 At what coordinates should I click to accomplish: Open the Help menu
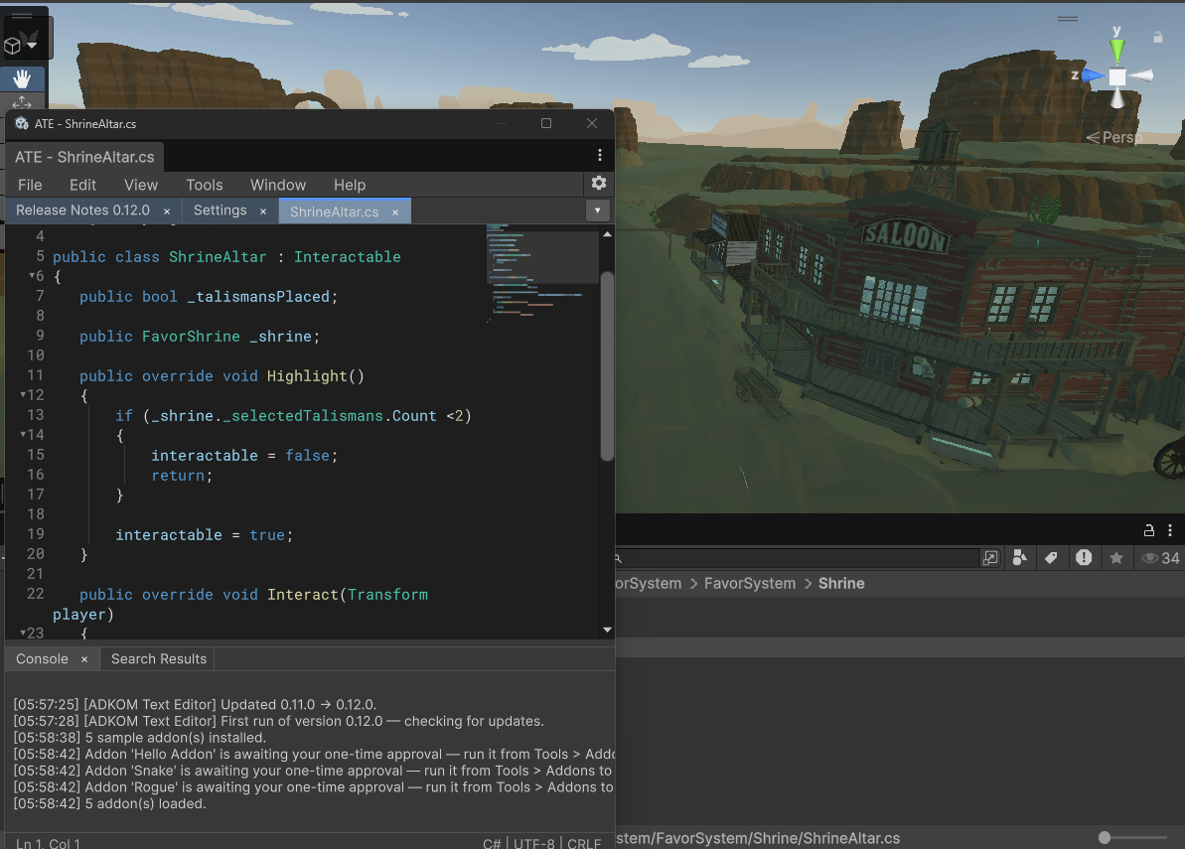coord(350,185)
